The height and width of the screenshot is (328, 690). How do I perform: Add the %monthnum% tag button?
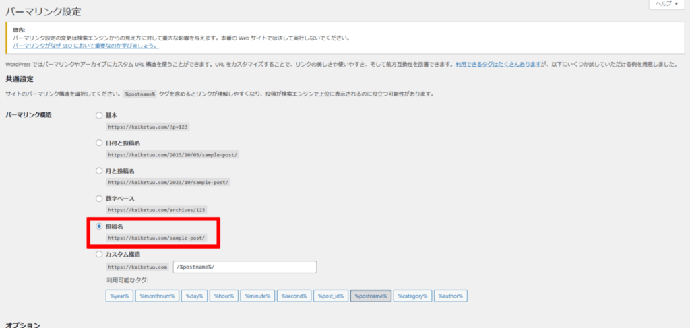point(156,296)
